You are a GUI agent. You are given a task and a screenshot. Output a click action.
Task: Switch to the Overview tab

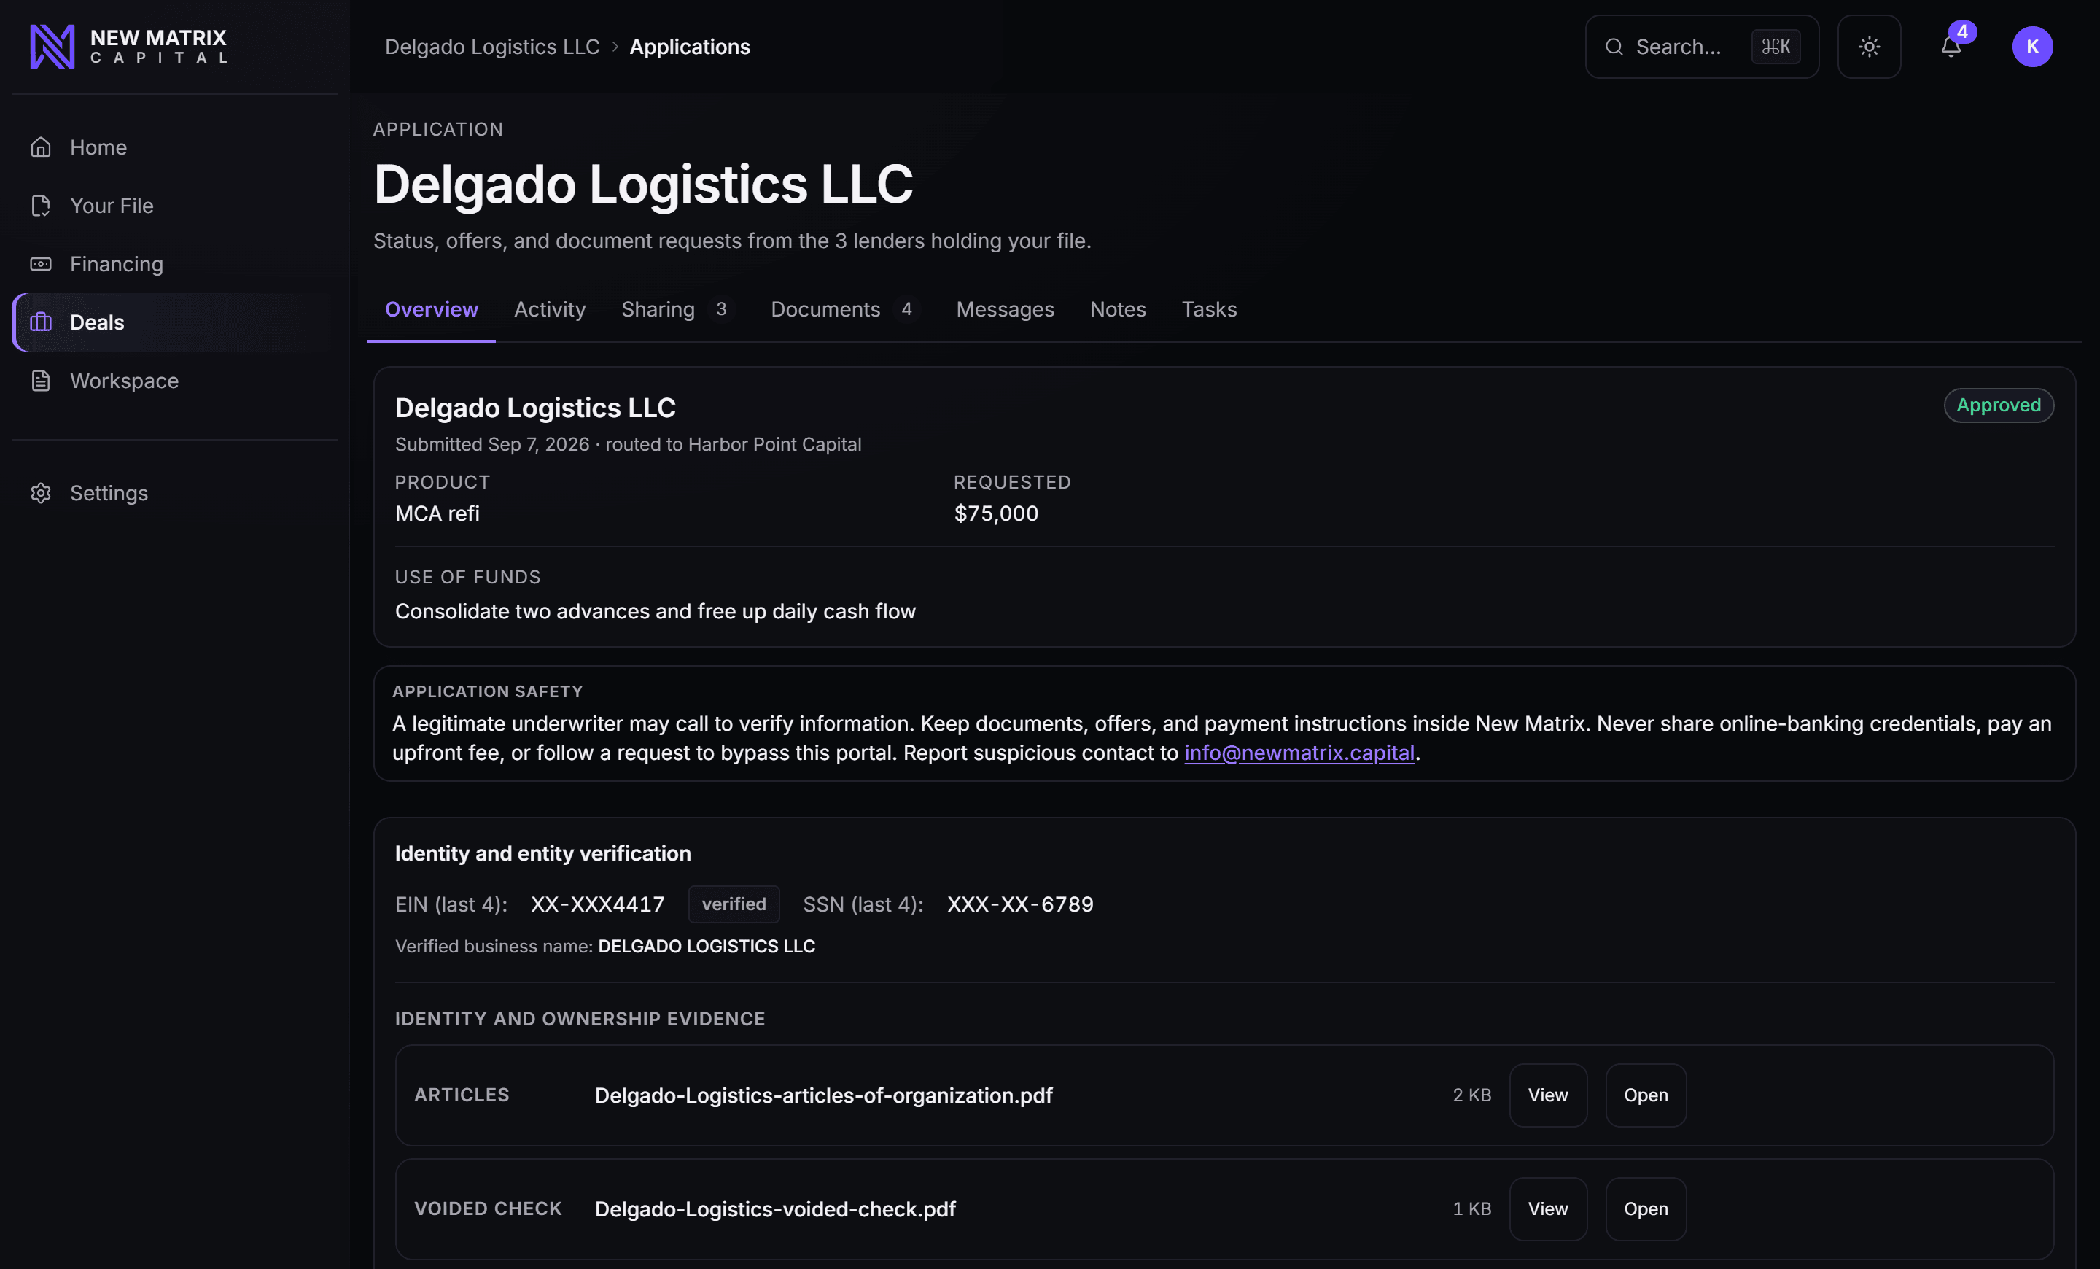(x=431, y=309)
